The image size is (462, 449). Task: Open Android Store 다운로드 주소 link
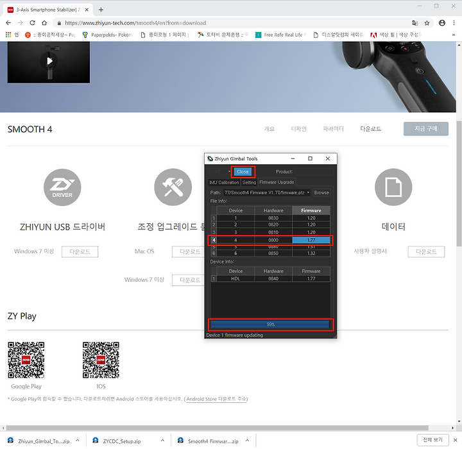[217, 399]
